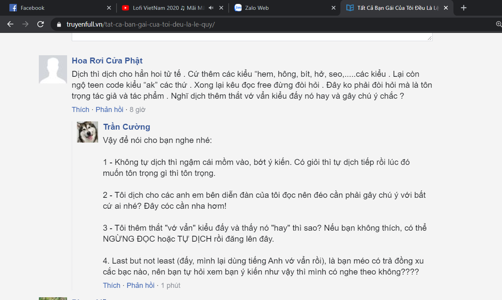Image resolution: width=502 pixels, height=300 pixels.
Task: Click Trần Cường's husky avatar
Action: click(x=87, y=132)
